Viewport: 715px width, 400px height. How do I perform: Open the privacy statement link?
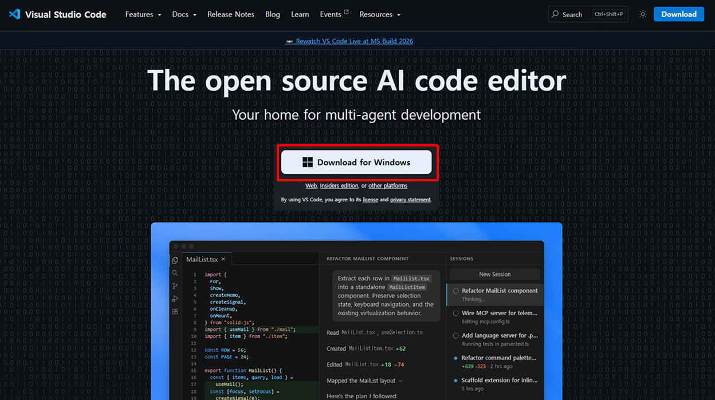410,200
